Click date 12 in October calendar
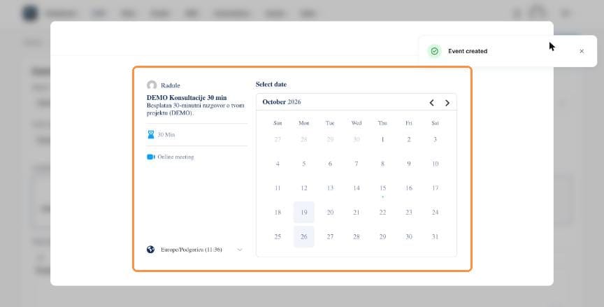Screen dimensions: 604x307 pos(304,188)
